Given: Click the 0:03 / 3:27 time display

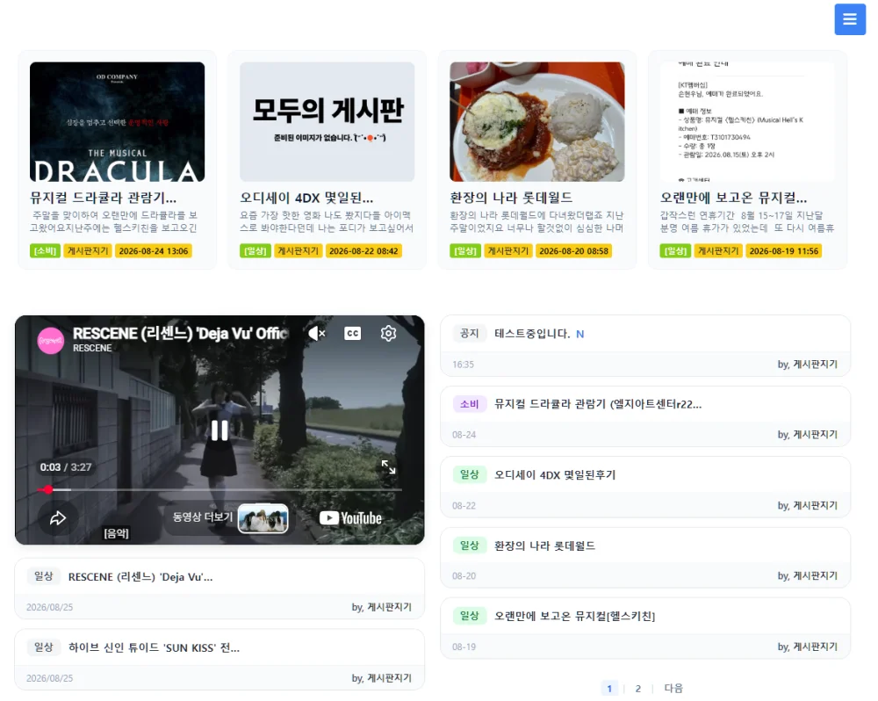Looking at the screenshot, I should [x=66, y=467].
